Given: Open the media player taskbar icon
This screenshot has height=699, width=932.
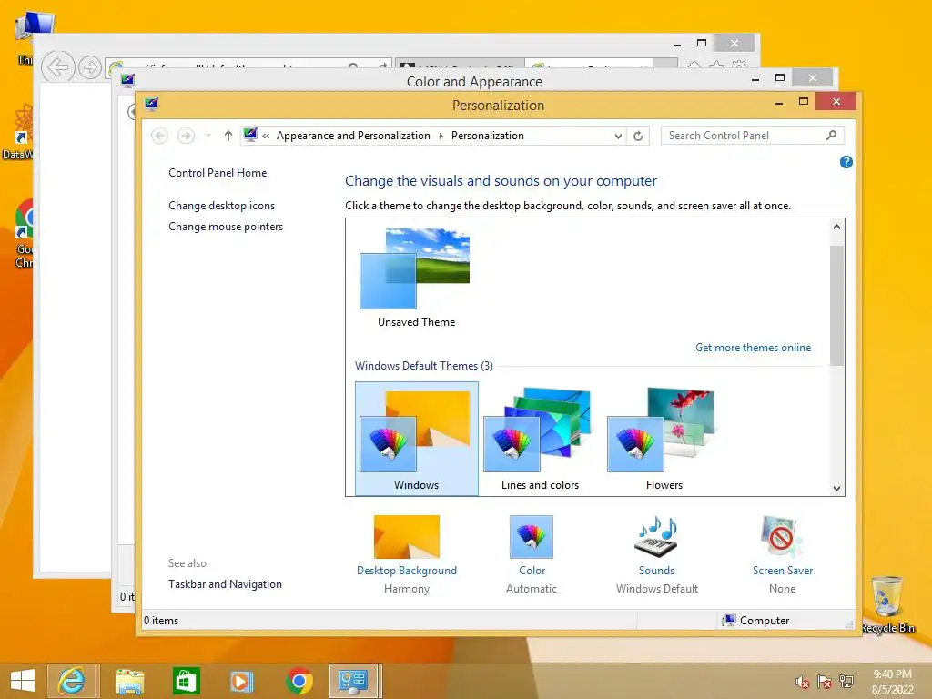Looking at the screenshot, I should [x=241, y=681].
